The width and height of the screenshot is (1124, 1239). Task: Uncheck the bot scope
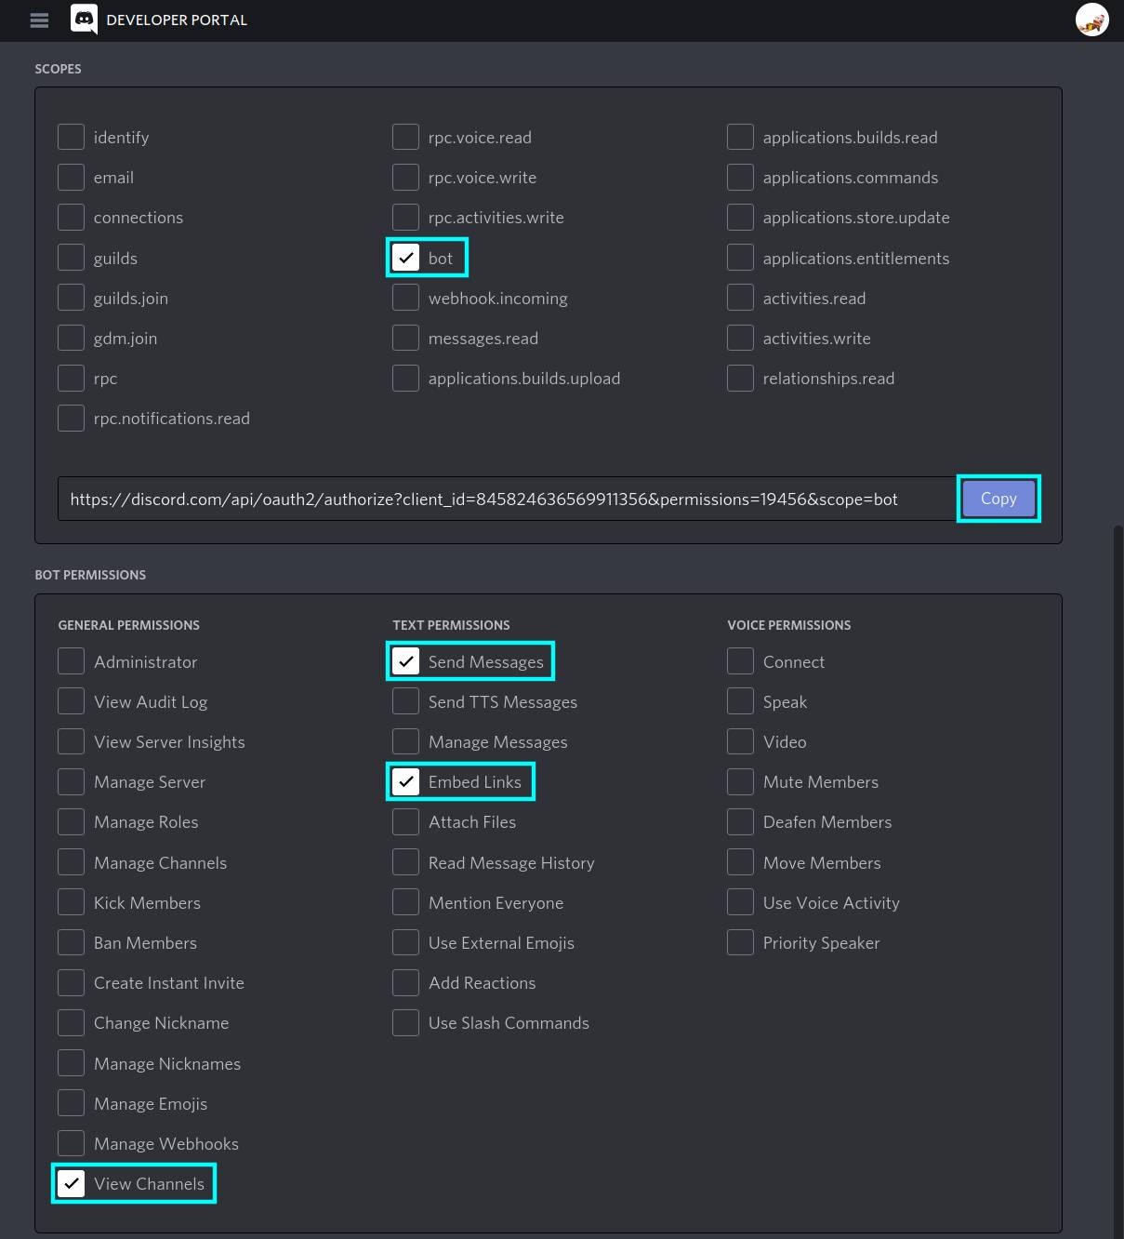coord(405,258)
